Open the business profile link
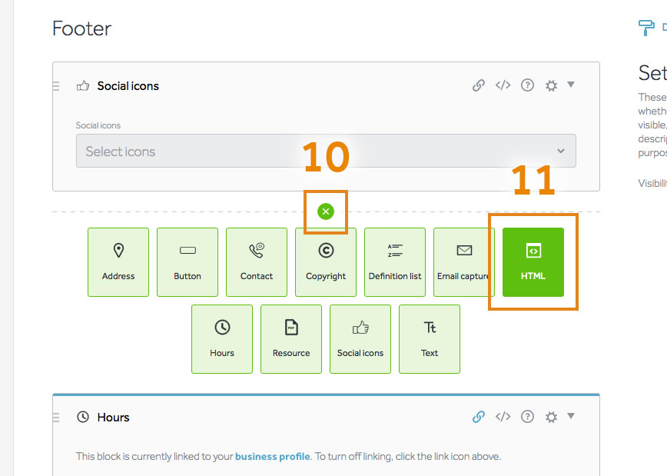667x476 pixels. [x=272, y=456]
